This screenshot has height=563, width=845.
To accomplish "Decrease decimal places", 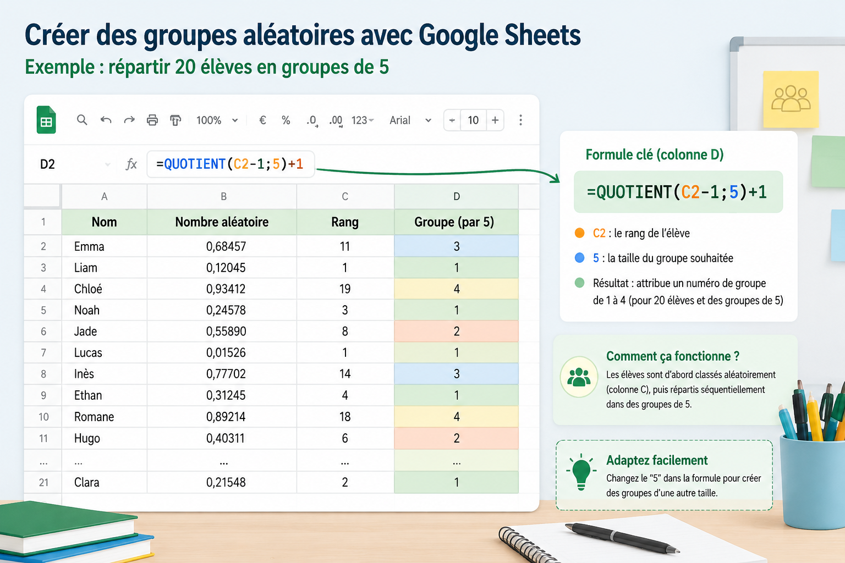I will click(312, 120).
